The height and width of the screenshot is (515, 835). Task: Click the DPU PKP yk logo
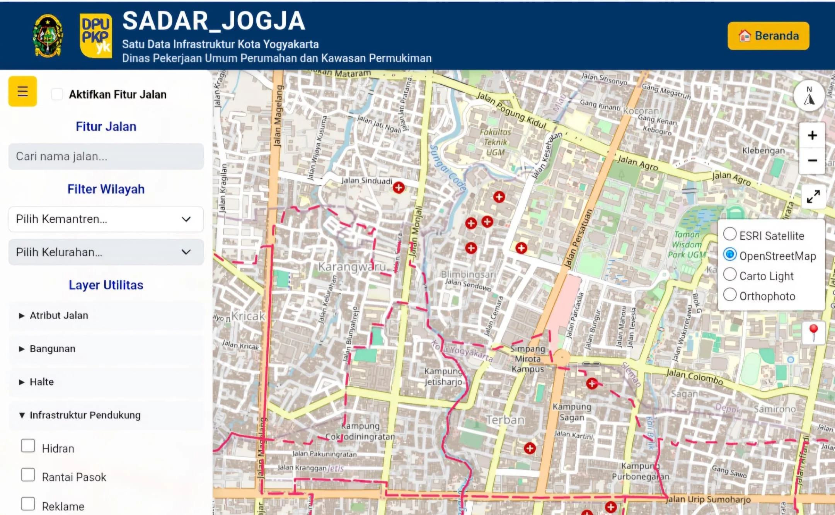96,36
